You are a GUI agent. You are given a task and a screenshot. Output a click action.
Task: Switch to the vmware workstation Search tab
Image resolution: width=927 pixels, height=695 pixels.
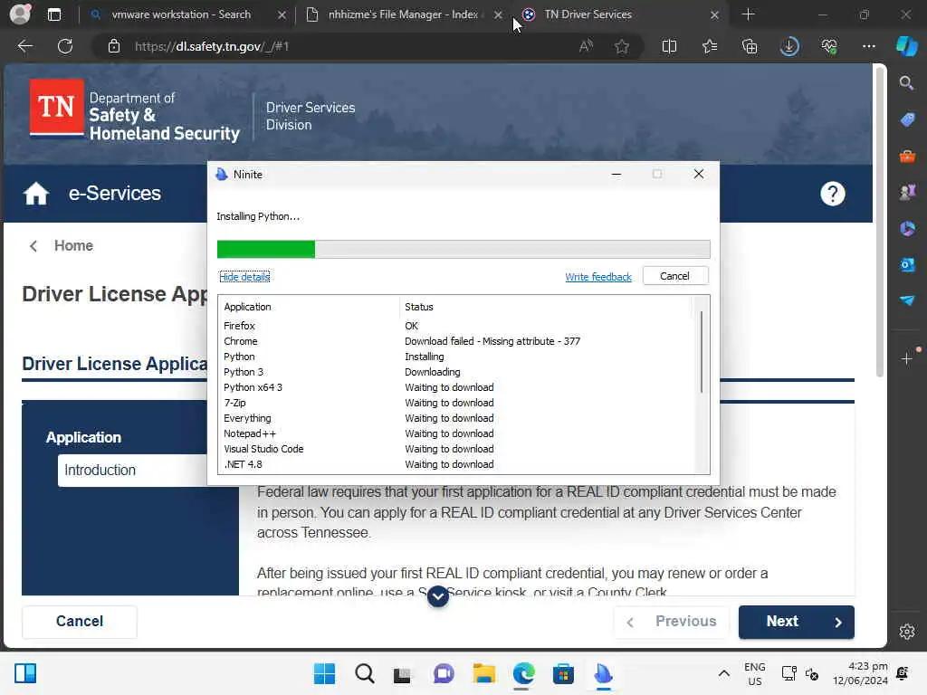tap(180, 14)
